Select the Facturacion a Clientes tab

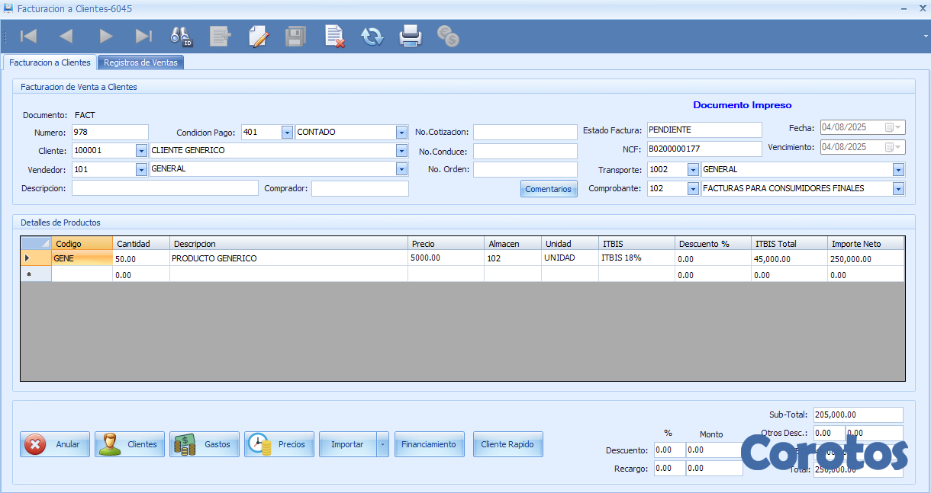tap(50, 62)
